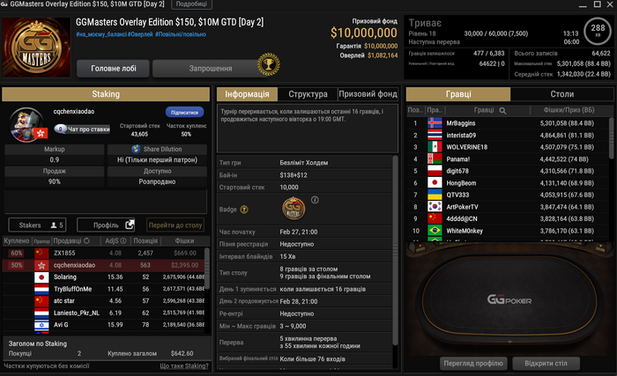The height and width of the screenshot is (376, 617).
Task: Click the refresh icon next to Продавці
Action: [86, 240]
